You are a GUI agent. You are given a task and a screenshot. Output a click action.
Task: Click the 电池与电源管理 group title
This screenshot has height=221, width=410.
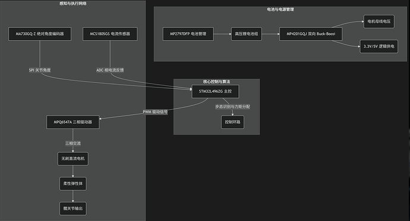[x=280, y=9]
